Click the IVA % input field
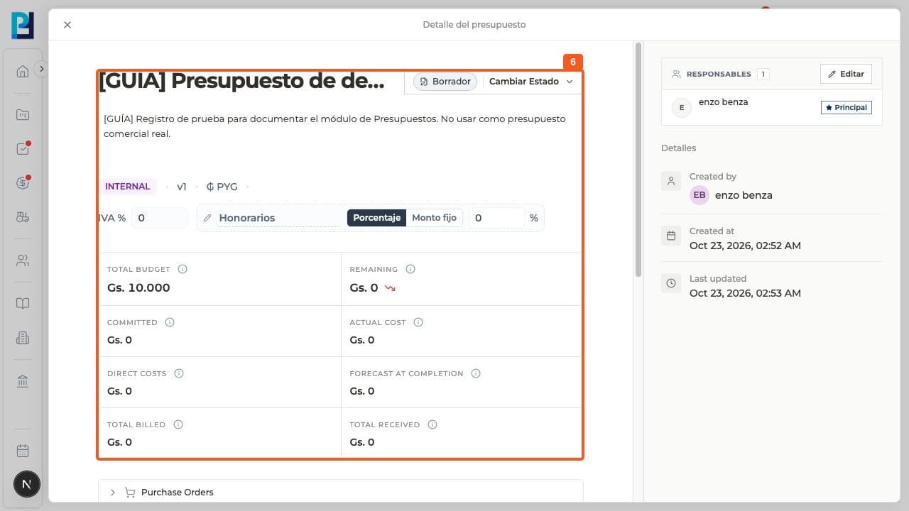Screen dimensions: 909x511 point(159,218)
